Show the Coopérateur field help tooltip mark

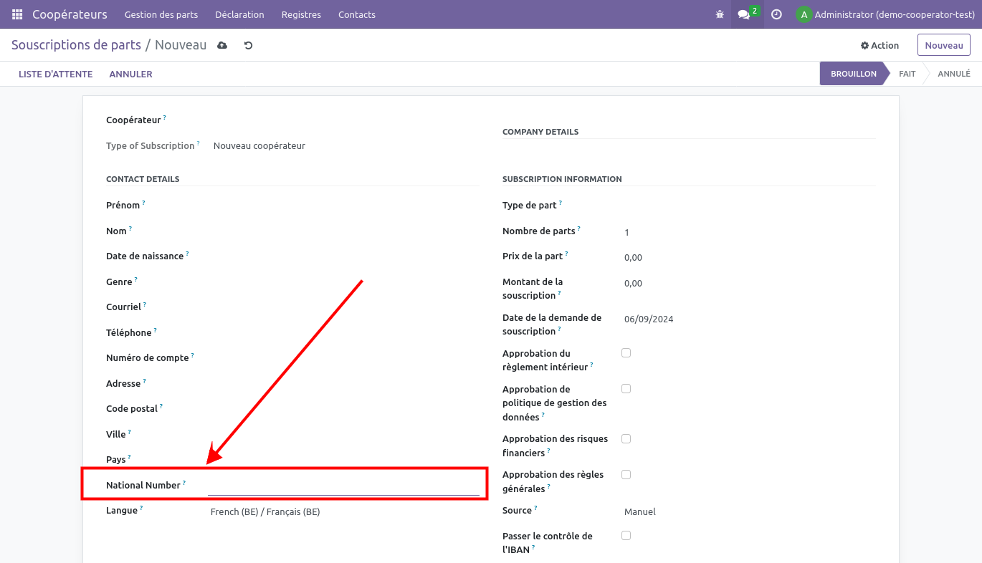tap(164, 117)
